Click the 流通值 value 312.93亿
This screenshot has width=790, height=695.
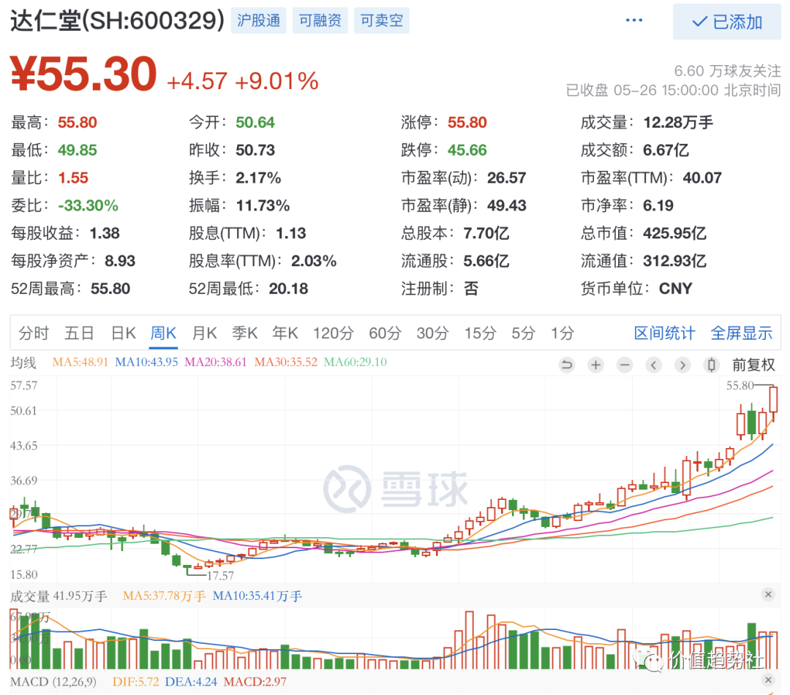pyautogui.click(x=674, y=261)
